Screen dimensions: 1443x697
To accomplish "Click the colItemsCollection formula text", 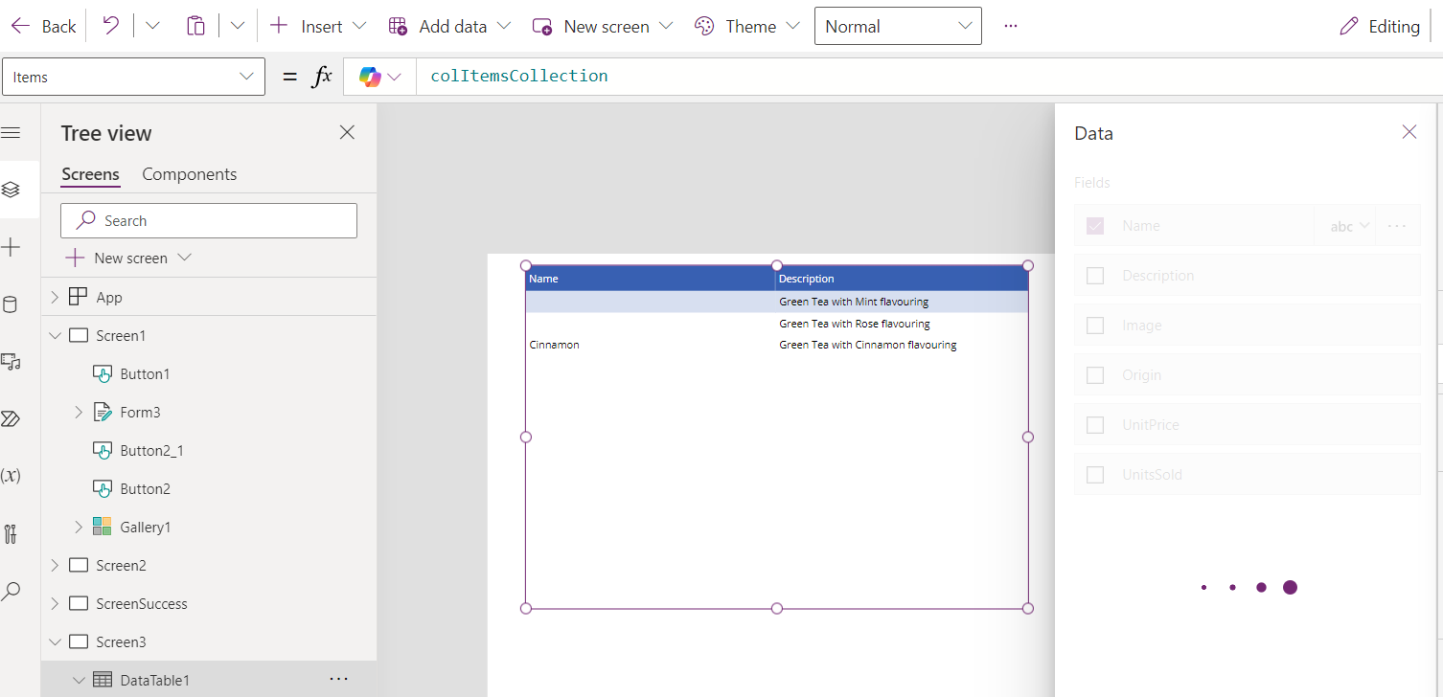I will pyautogui.click(x=519, y=76).
